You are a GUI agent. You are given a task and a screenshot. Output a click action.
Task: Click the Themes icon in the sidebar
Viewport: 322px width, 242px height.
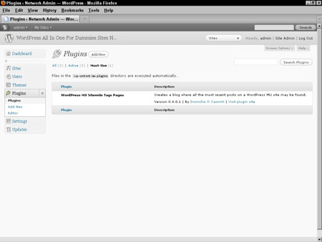8,85
